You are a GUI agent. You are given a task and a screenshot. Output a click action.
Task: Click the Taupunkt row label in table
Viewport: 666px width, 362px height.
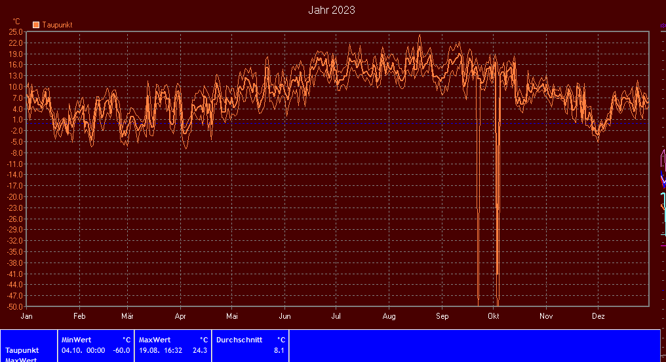22,350
